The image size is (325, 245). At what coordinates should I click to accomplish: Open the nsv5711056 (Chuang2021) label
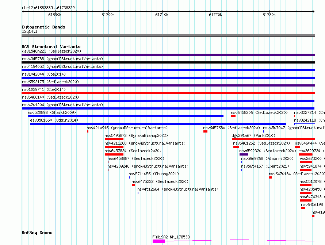[x=154, y=174]
